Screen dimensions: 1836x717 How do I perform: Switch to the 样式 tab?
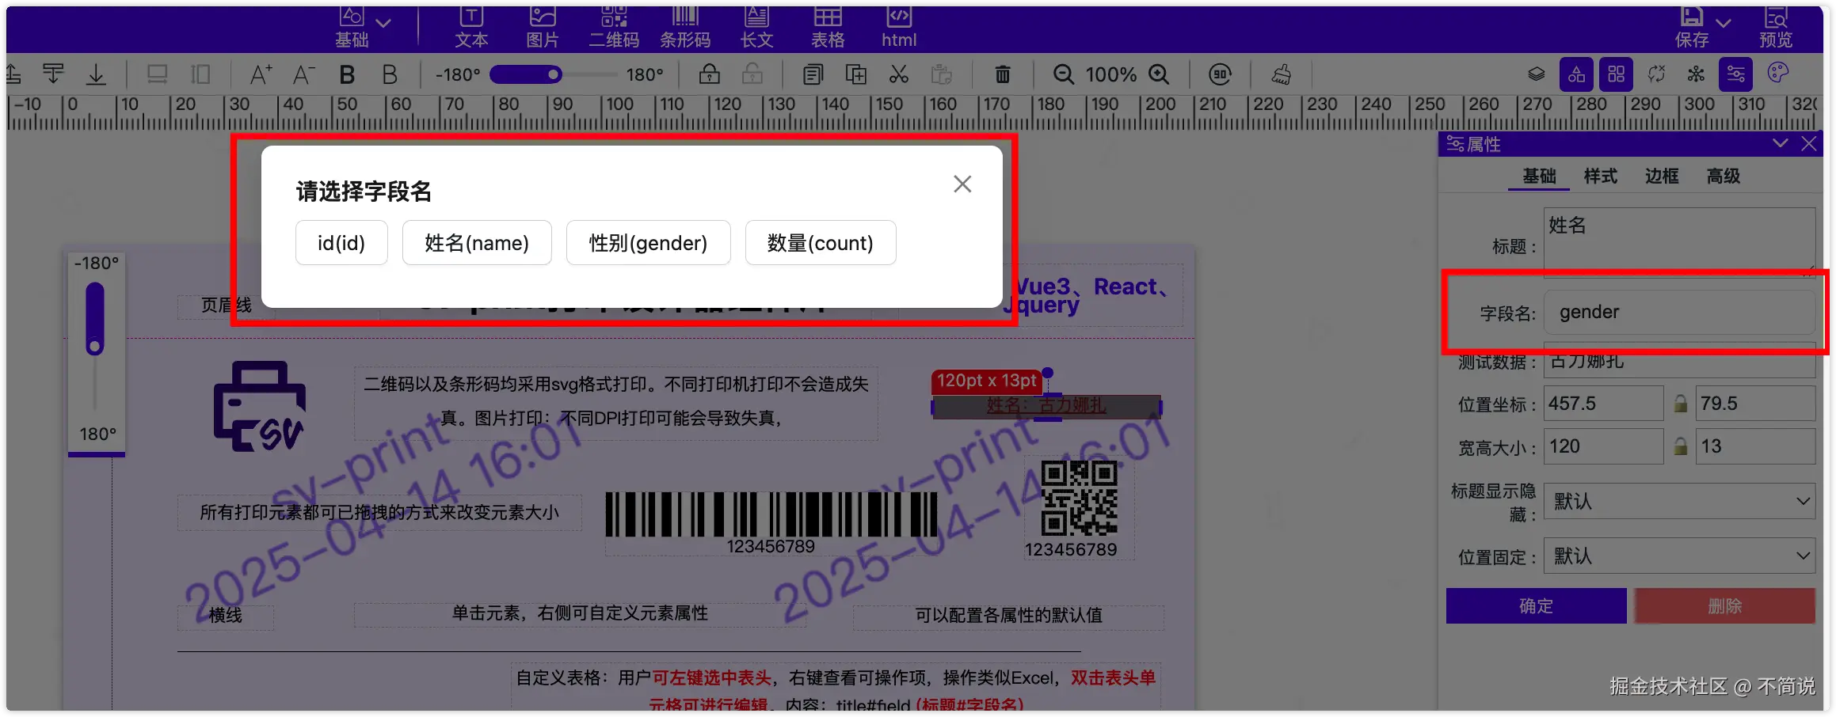click(x=1601, y=176)
